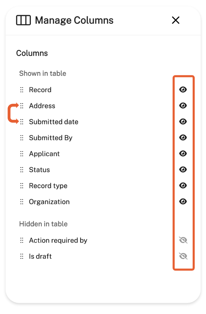Click the Record type drag handle
Screen dimensions: 206x314
click(x=22, y=186)
